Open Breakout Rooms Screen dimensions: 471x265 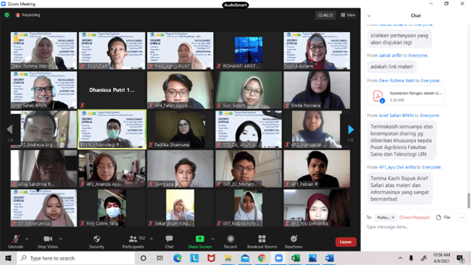click(262, 240)
